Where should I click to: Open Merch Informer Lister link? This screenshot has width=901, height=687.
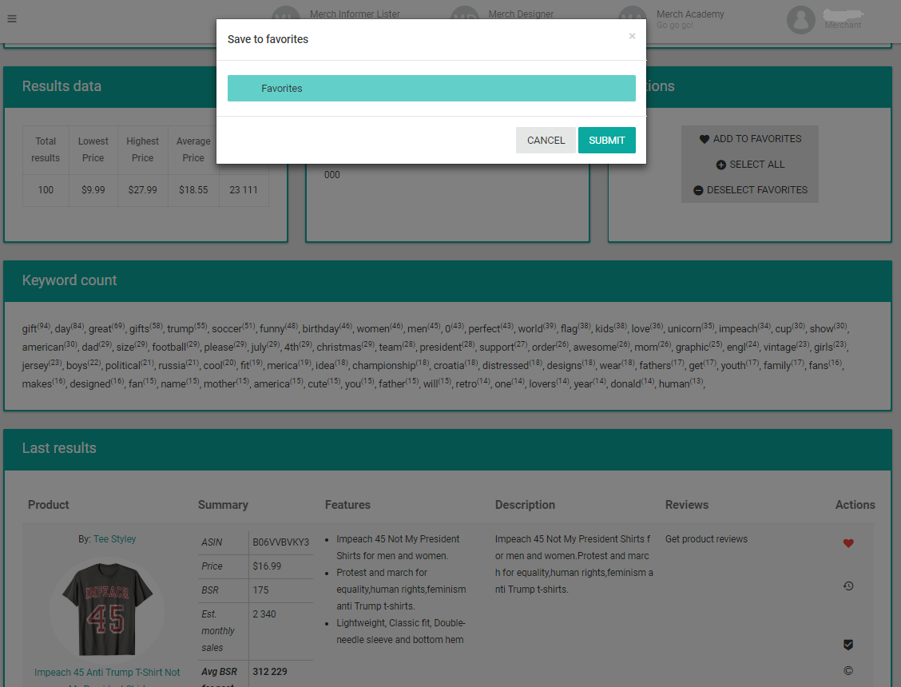[355, 14]
